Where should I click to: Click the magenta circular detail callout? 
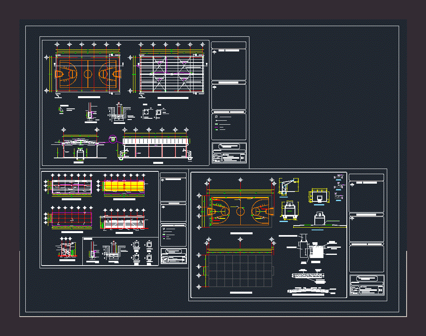pos(112,139)
